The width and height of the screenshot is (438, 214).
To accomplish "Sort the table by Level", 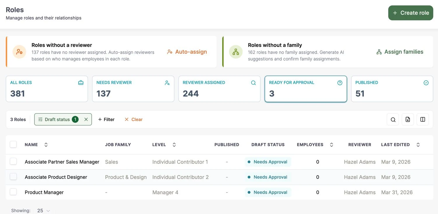I will click(174, 145).
